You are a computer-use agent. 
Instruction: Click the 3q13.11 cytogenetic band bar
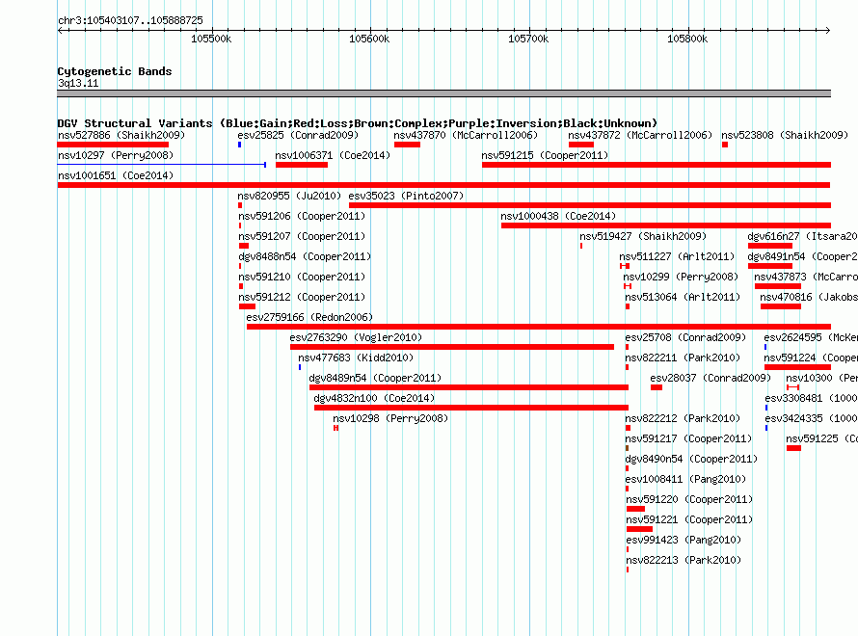click(x=443, y=93)
